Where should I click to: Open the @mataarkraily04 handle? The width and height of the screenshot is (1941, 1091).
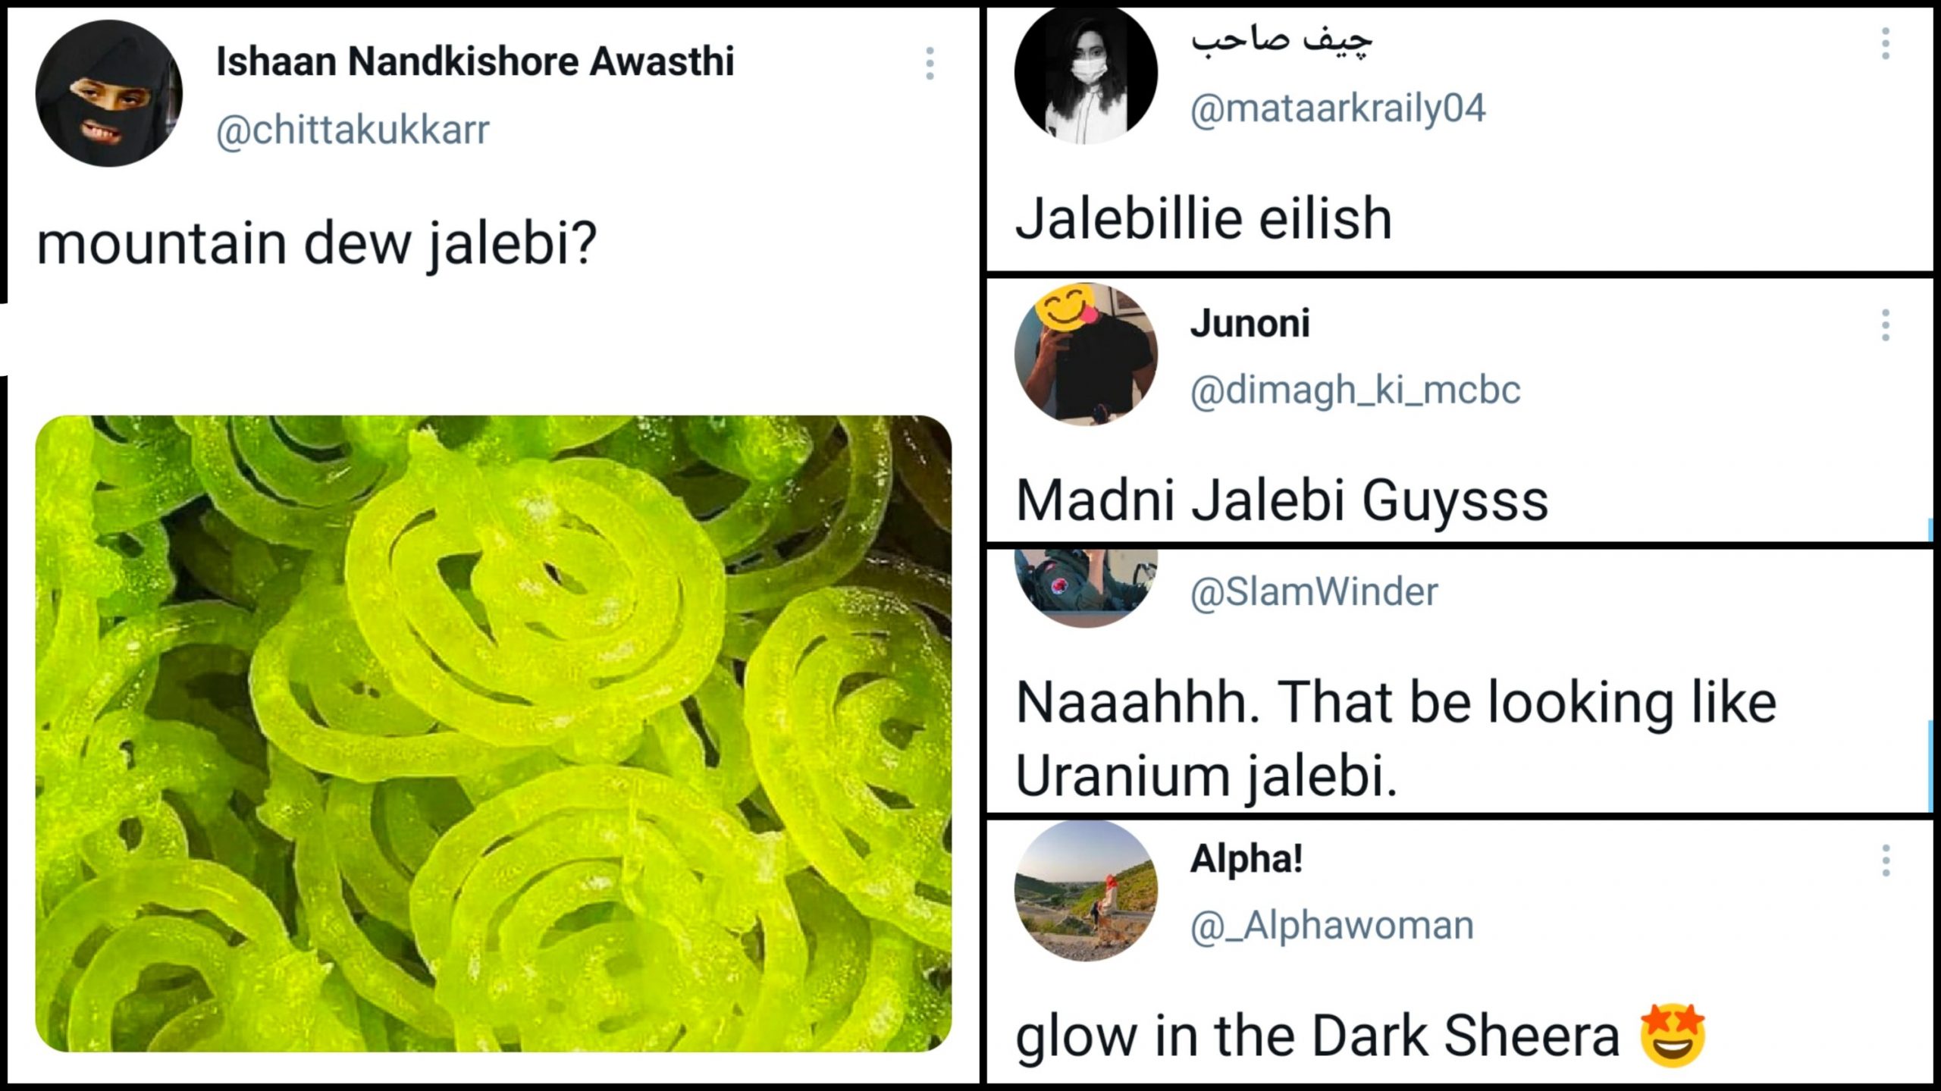(1337, 108)
